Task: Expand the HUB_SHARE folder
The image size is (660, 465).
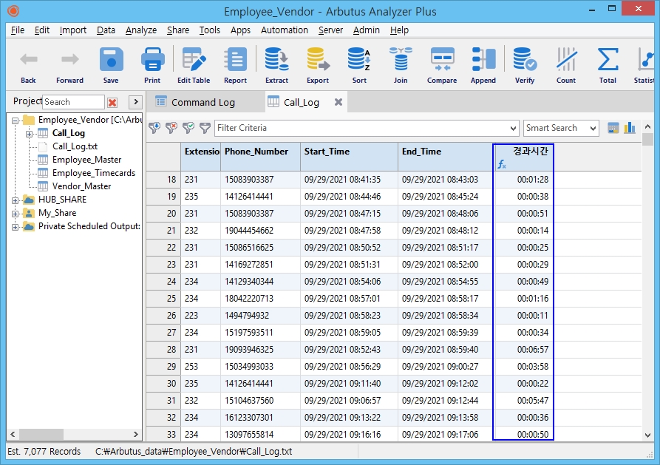Action: (x=16, y=200)
